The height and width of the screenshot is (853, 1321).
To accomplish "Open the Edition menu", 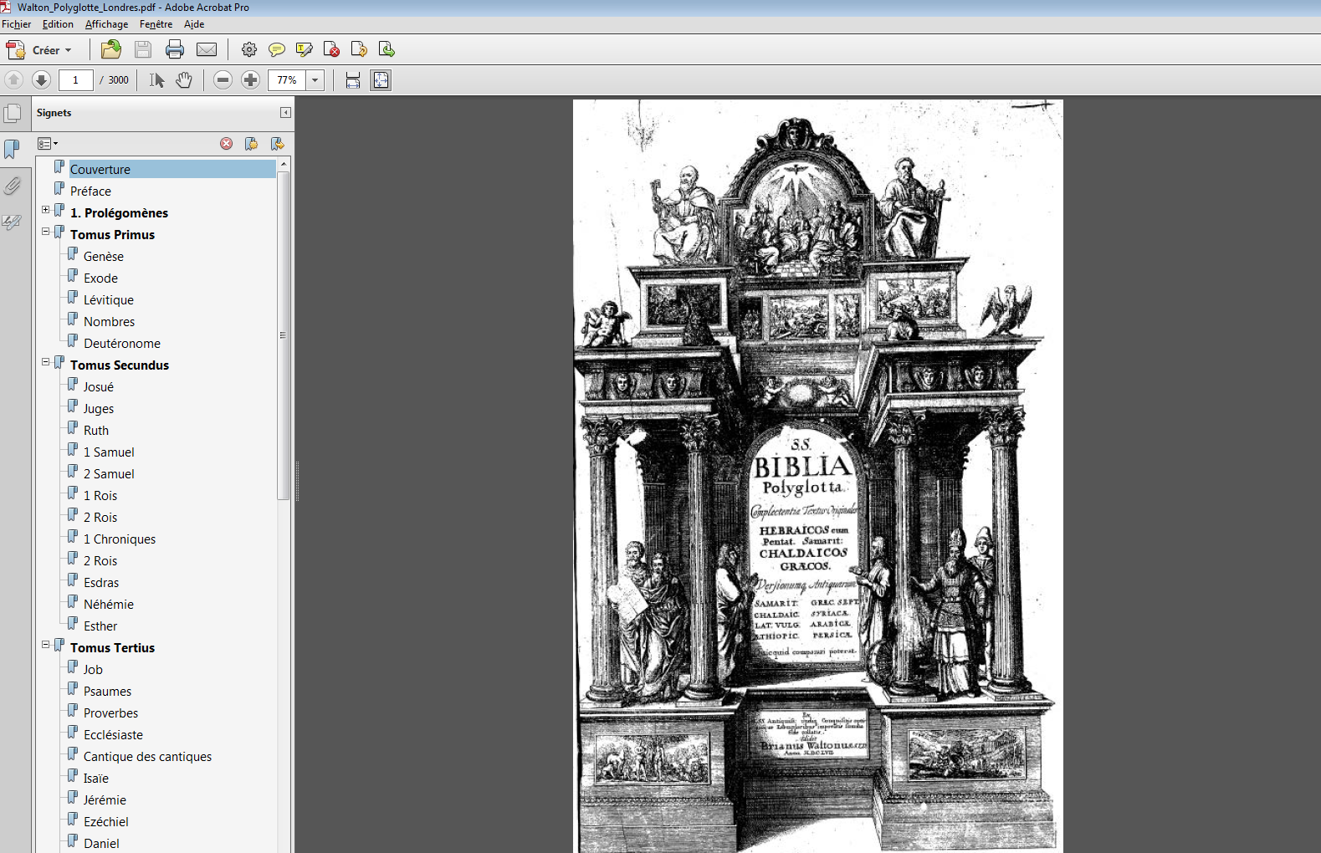I will (x=58, y=24).
